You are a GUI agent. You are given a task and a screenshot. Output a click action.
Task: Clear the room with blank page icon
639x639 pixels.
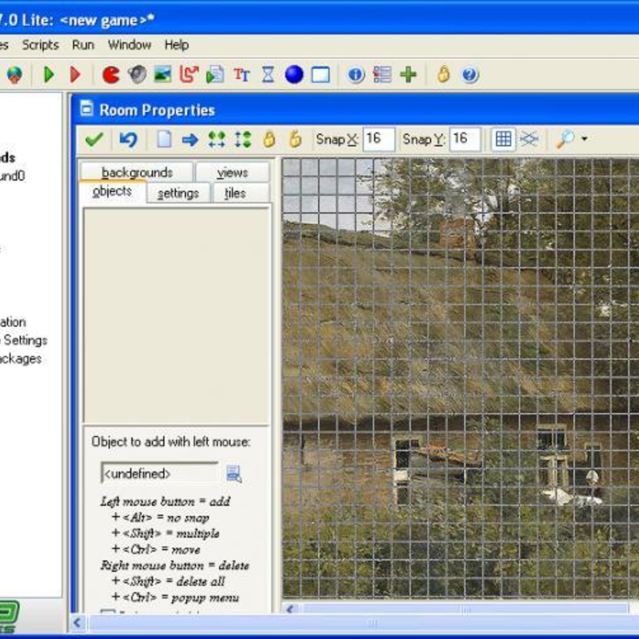pyautogui.click(x=164, y=139)
